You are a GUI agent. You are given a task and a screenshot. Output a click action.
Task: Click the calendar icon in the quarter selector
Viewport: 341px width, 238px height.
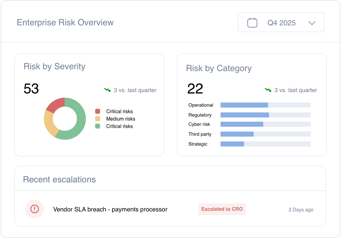(252, 23)
